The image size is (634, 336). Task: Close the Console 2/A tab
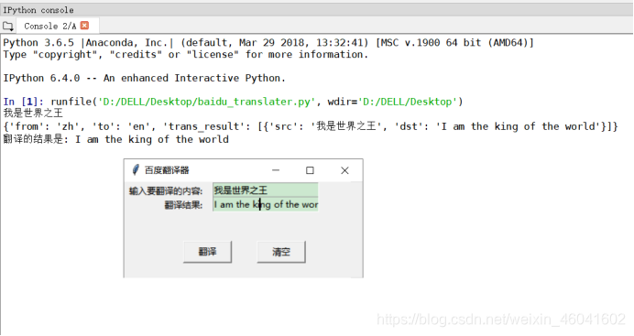coord(84,26)
